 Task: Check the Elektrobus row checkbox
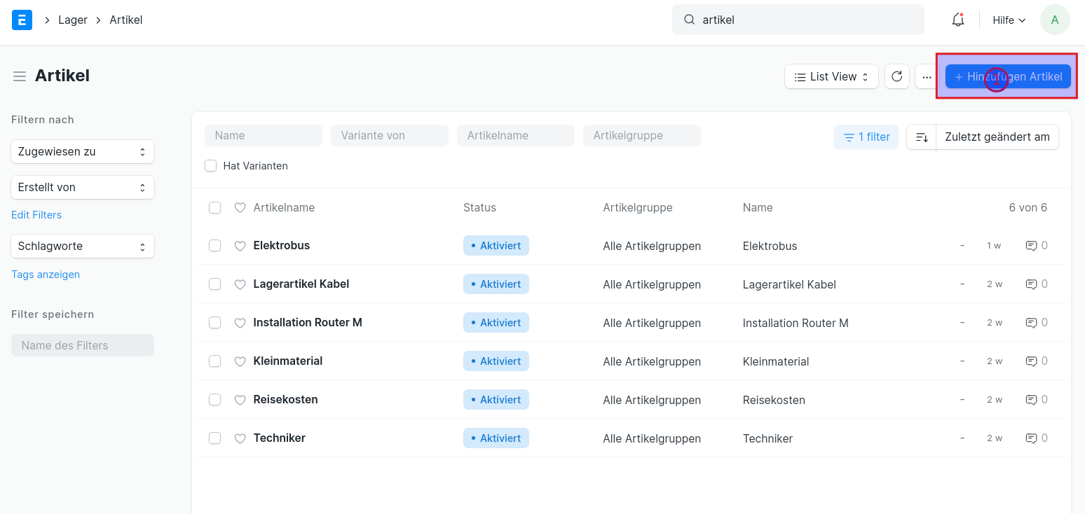point(215,246)
